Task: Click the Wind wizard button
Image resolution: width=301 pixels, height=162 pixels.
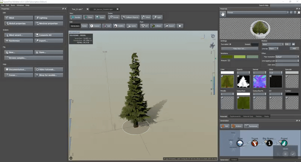Action: click(x=18, y=35)
